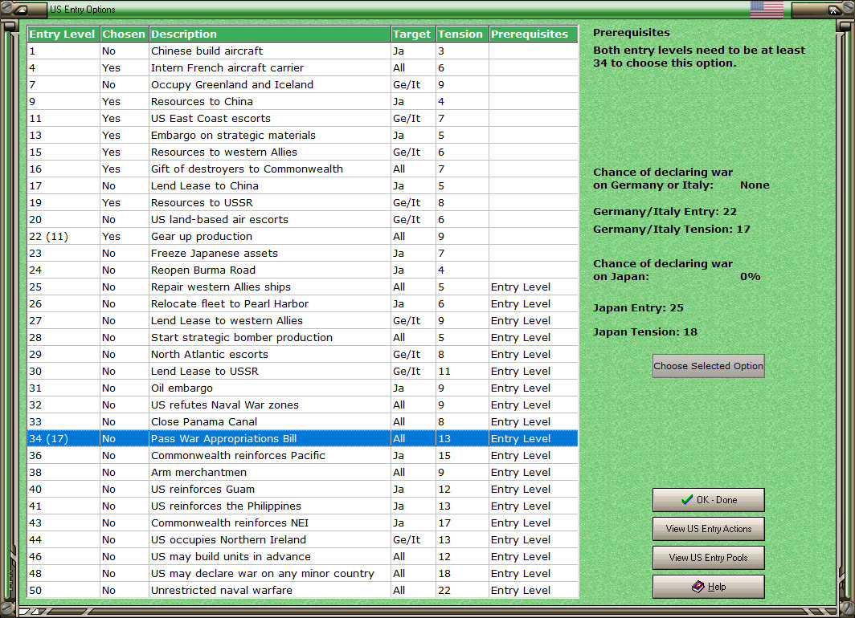Viewport: 855px width, 618px height.
Task: Click the Japan Entry: 25 label
Action: coord(638,307)
